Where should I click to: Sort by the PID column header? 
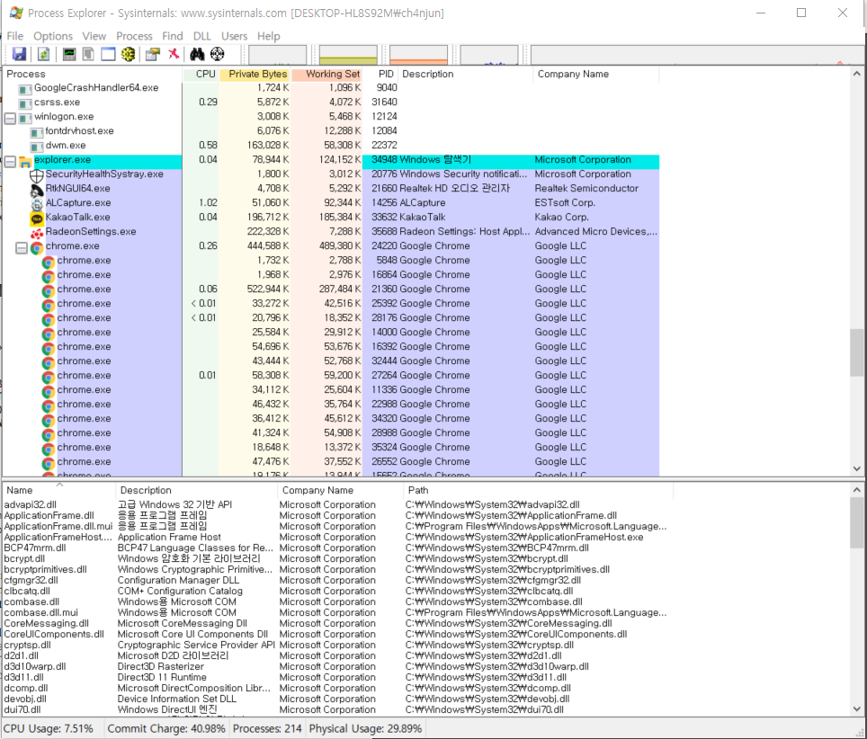click(380, 74)
